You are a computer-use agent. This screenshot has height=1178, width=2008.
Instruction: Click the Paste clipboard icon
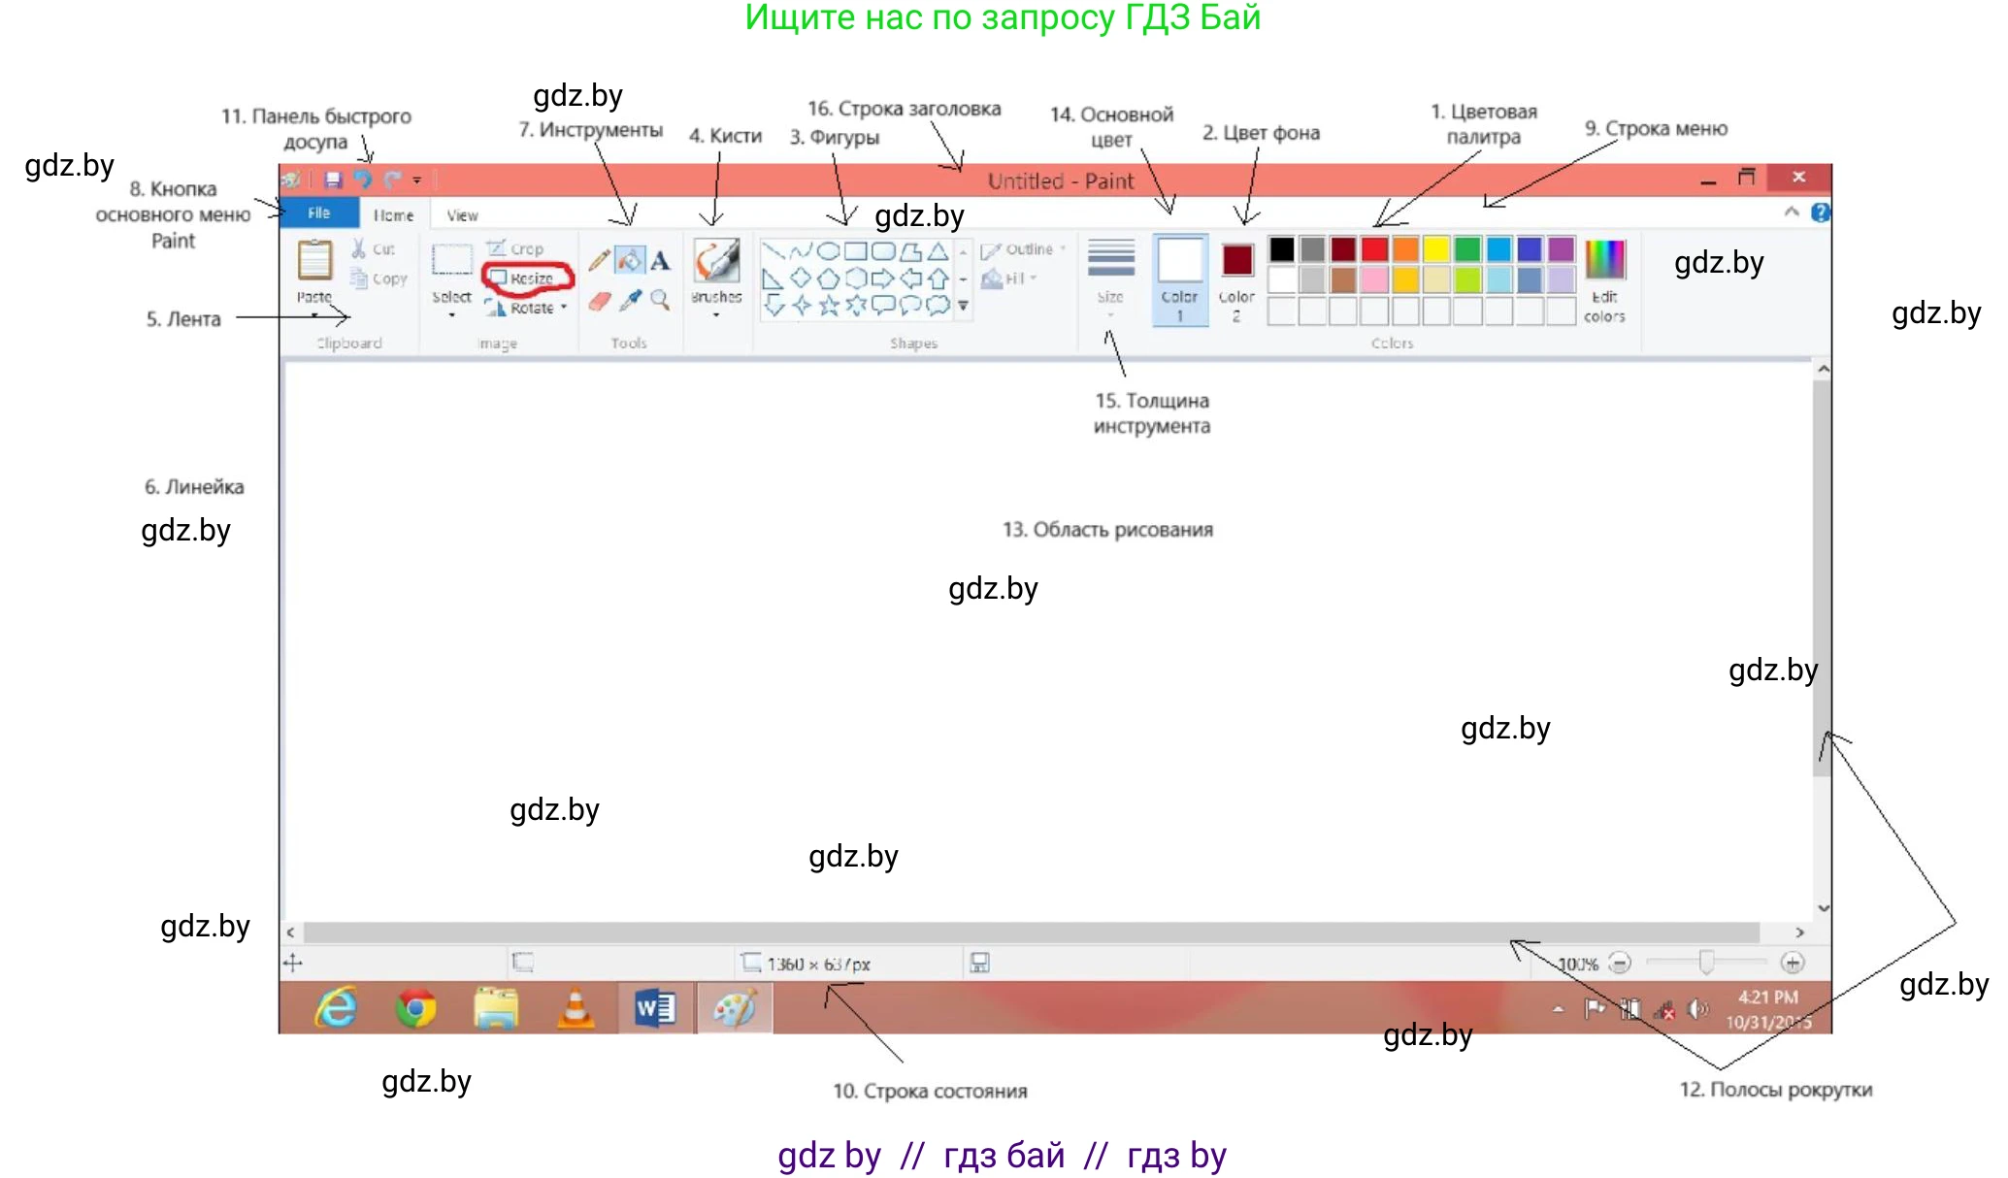coord(314,260)
